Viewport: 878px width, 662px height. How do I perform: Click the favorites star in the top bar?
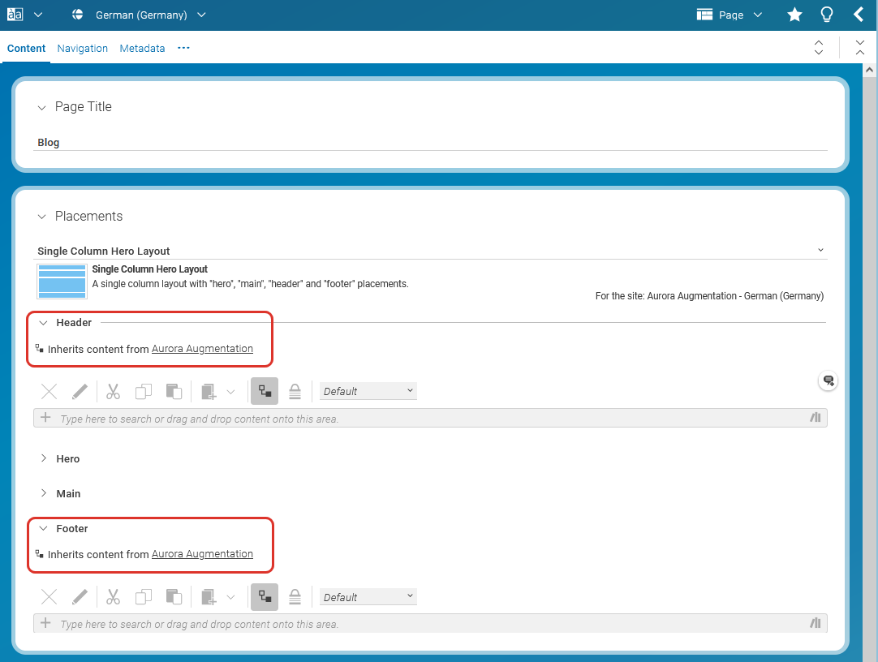[x=794, y=14]
